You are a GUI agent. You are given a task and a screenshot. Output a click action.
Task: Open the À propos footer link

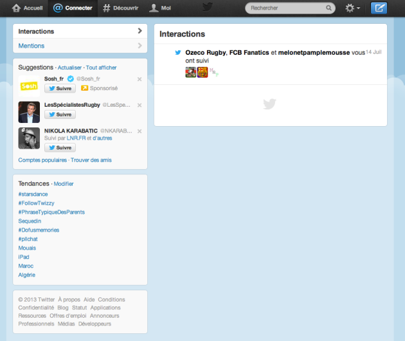pos(69,299)
